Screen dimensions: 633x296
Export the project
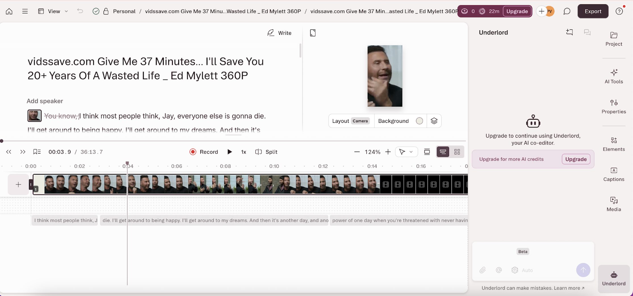[593, 11]
